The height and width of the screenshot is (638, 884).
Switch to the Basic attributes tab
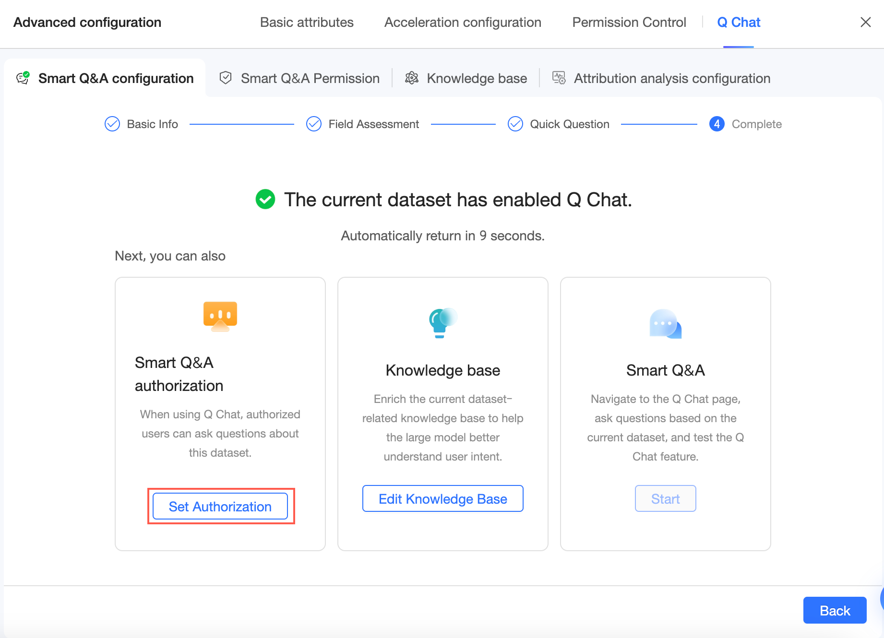(x=307, y=22)
